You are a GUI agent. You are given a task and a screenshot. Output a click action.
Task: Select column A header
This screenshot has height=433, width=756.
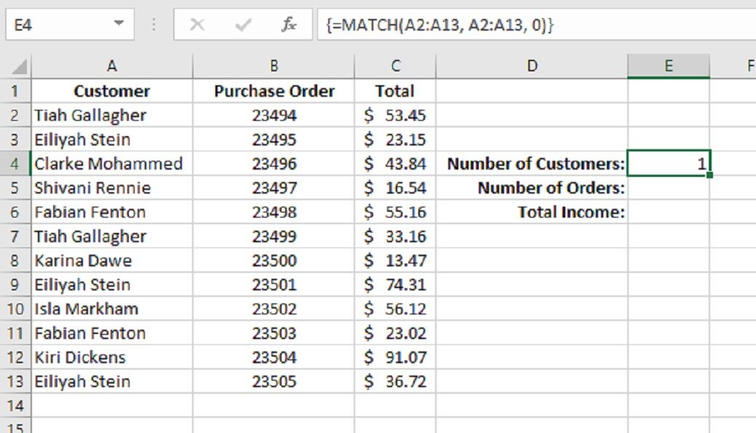112,66
